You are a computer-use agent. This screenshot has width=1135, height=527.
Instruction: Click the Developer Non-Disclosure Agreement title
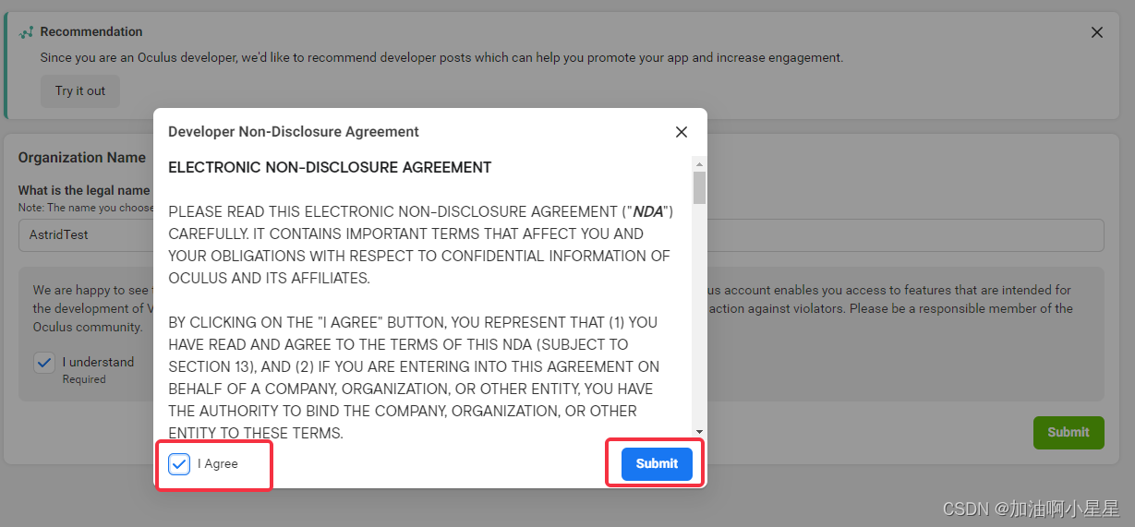pos(294,132)
